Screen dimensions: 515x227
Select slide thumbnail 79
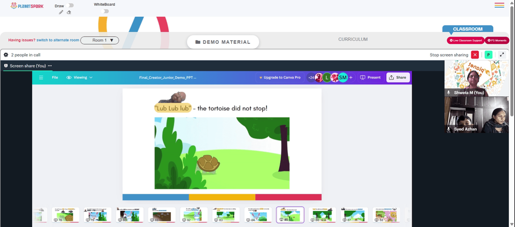[x=97, y=215]
